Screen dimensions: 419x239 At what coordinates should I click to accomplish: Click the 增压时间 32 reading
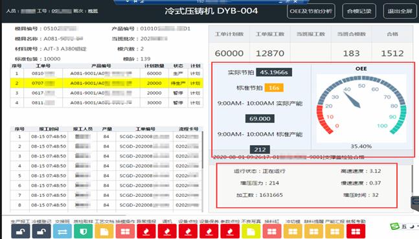[x=361, y=195]
